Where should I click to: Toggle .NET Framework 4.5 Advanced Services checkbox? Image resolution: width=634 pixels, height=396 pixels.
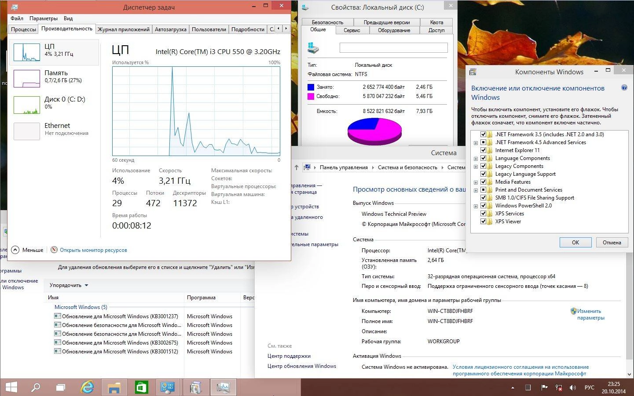tap(483, 142)
